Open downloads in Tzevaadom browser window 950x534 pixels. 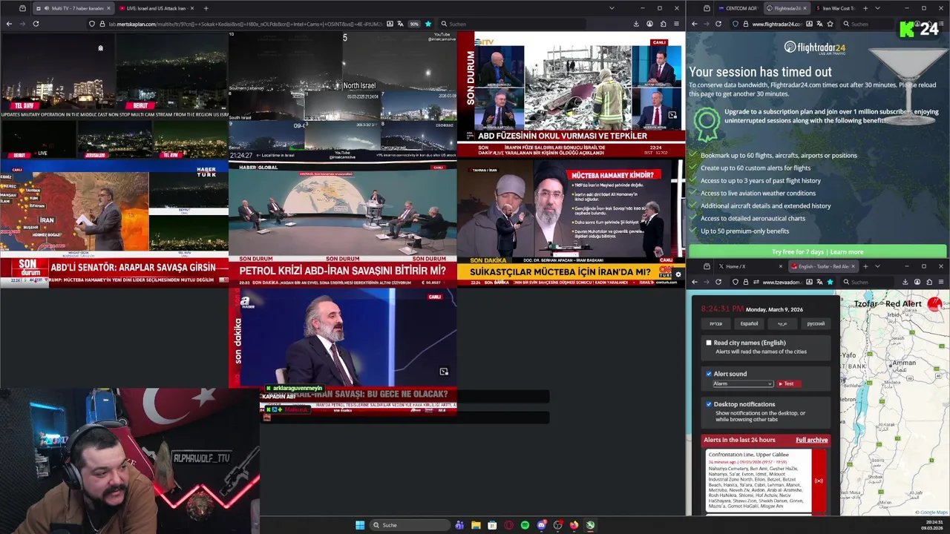905,282
